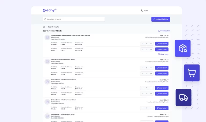Viewport: 206px width, 122px height.
Task: Click Upload EAN list button
Action: pos(161,19)
